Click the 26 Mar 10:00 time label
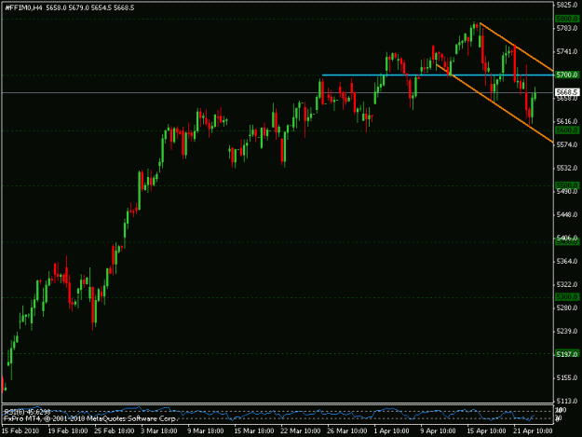Viewport: 582px width, 437px height. [x=347, y=431]
